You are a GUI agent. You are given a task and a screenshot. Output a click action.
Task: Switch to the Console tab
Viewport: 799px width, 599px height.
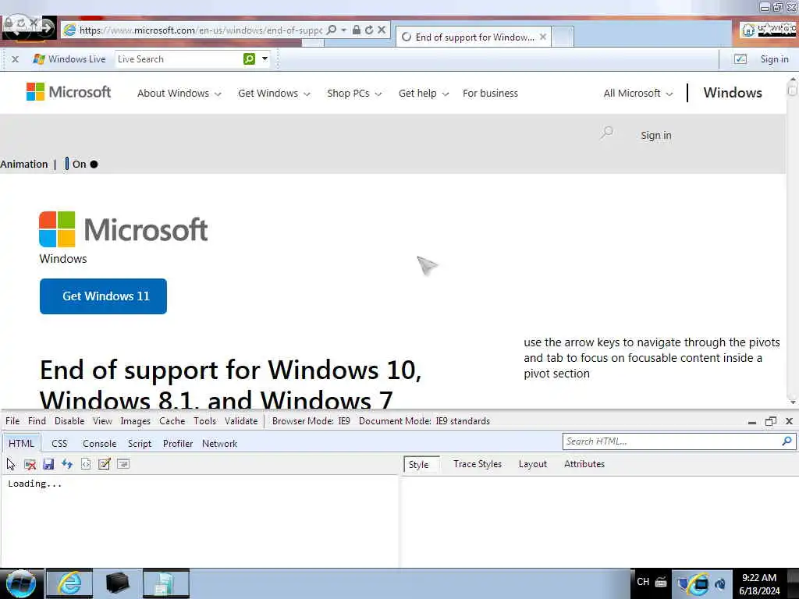click(x=99, y=444)
